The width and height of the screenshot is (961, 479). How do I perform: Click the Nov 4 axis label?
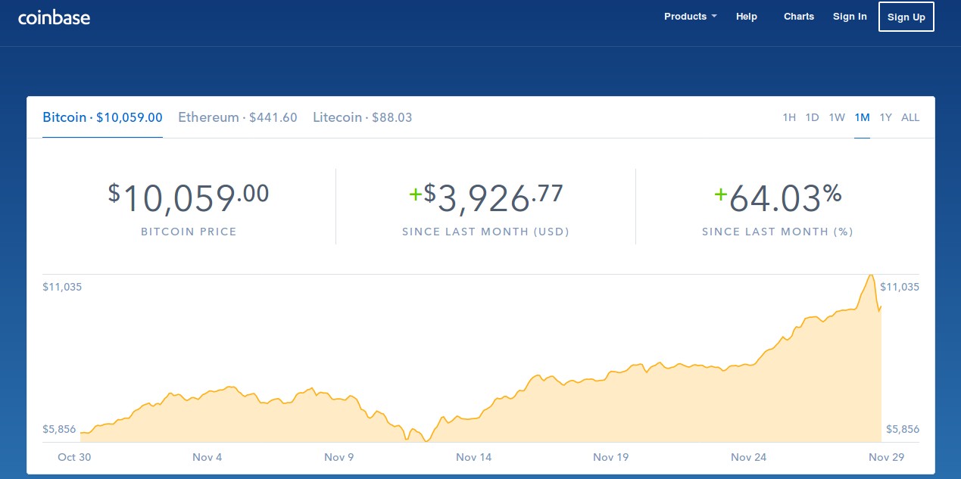pos(207,457)
